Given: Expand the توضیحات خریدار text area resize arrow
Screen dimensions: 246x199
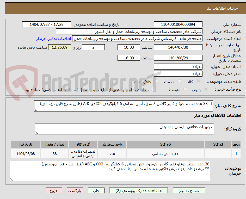Looking at the screenshot, I should [x=12, y=179].
